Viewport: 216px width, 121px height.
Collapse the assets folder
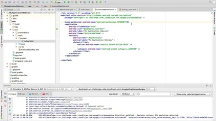pos(16,38)
